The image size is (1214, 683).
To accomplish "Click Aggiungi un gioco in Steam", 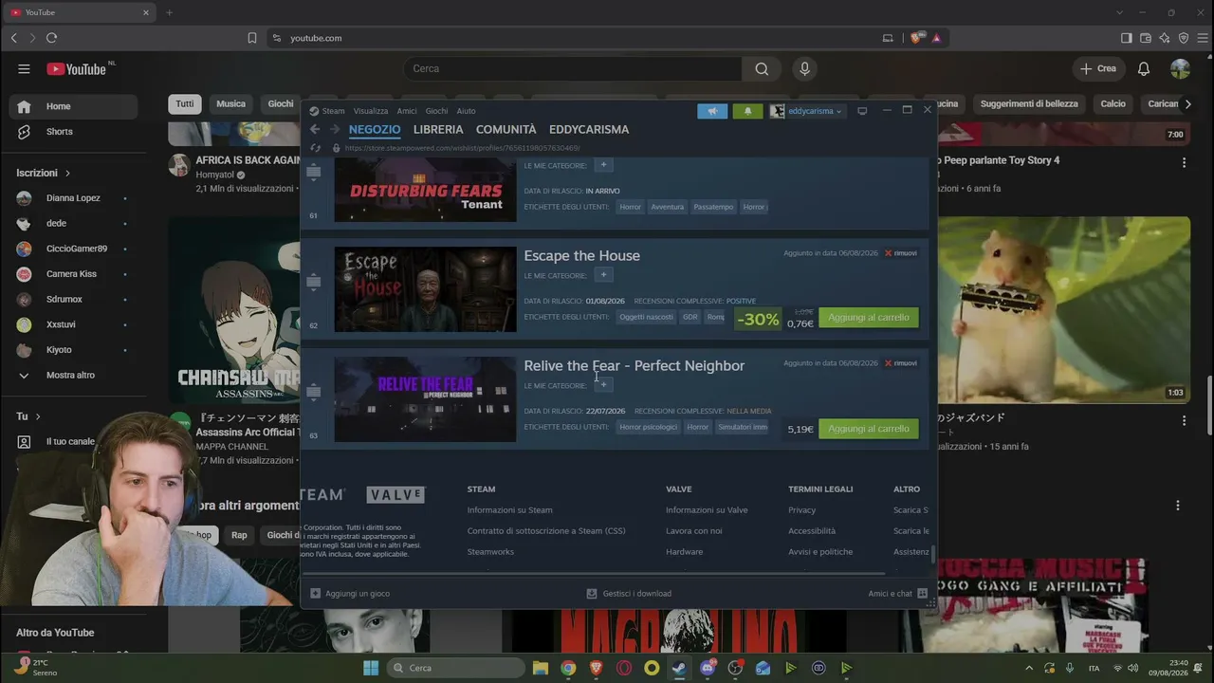I will (x=350, y=594).
